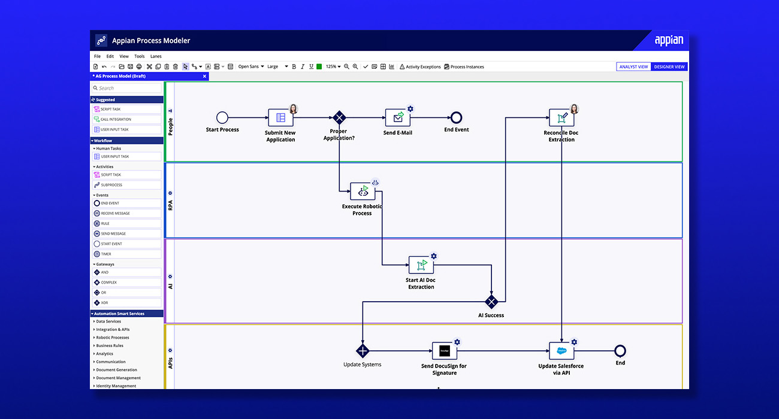779x419 pixels.
Task: Click the scissors Cut icon in toolbar
Action: [x=149, y=66]
